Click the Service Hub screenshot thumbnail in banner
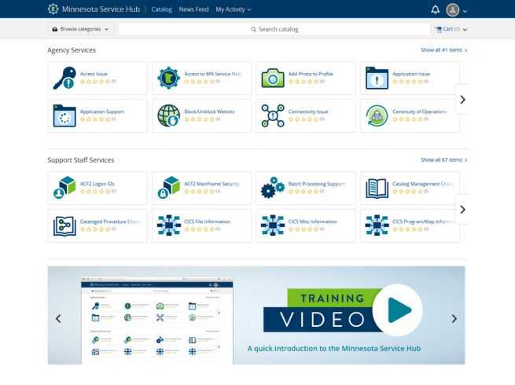 coord(157,321)
